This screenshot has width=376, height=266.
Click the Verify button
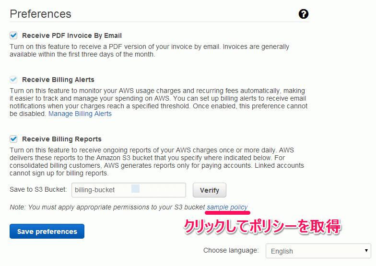(209, 190)
